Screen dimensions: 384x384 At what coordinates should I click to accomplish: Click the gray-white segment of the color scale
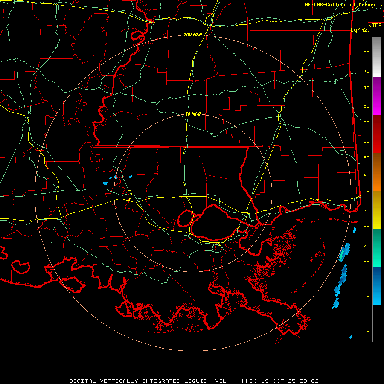(x=377, y=57)
